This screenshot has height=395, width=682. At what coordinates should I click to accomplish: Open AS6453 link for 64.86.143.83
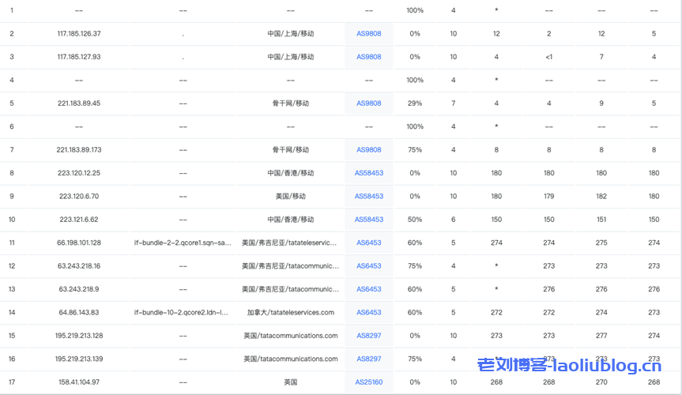[x=368, y=313]
